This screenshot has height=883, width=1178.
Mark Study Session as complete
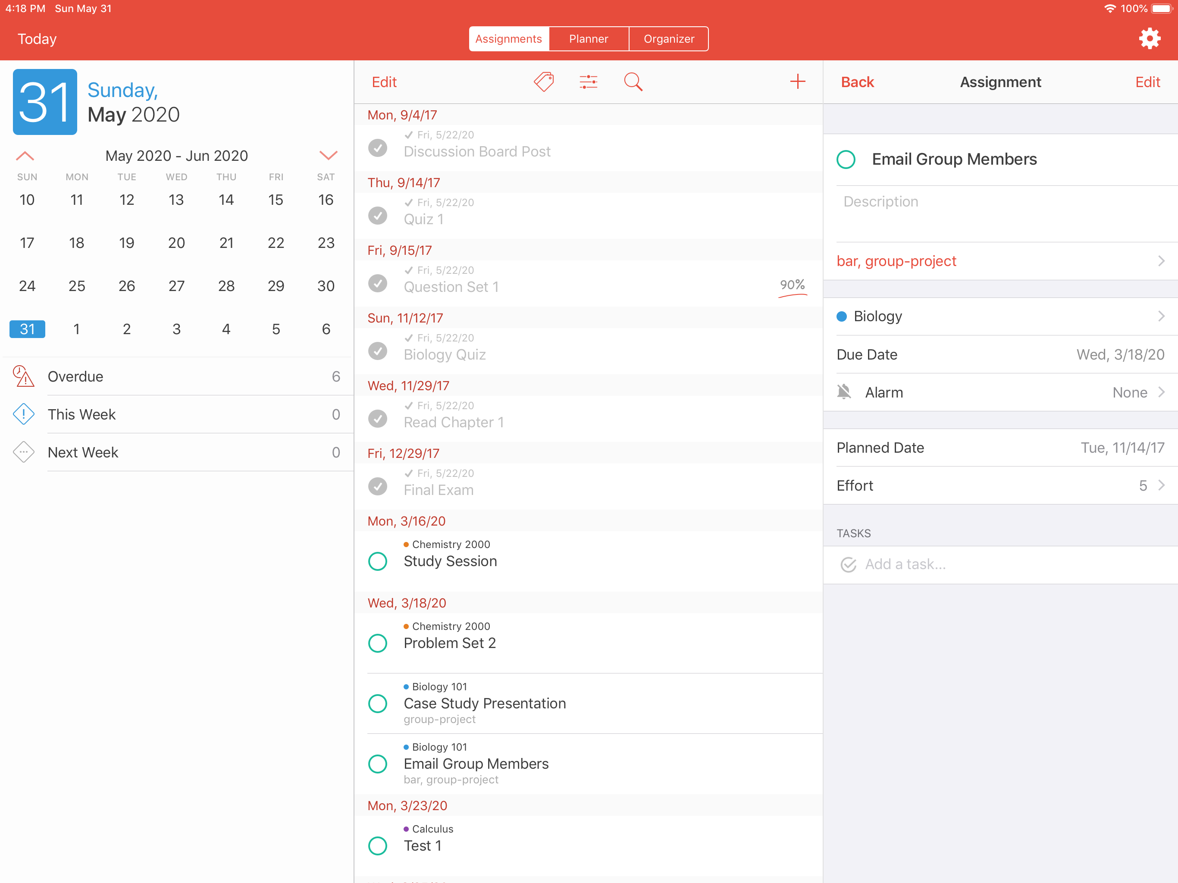coord(378,561)
